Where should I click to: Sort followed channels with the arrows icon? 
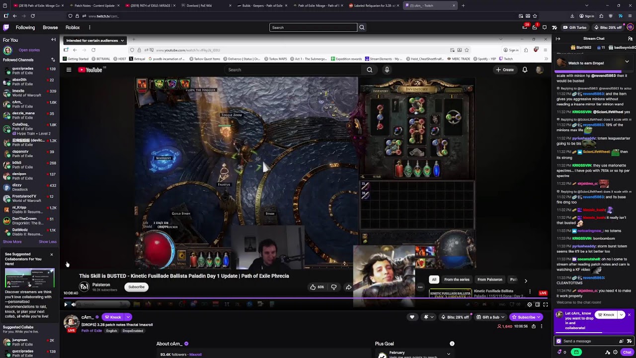click(53, 60)
